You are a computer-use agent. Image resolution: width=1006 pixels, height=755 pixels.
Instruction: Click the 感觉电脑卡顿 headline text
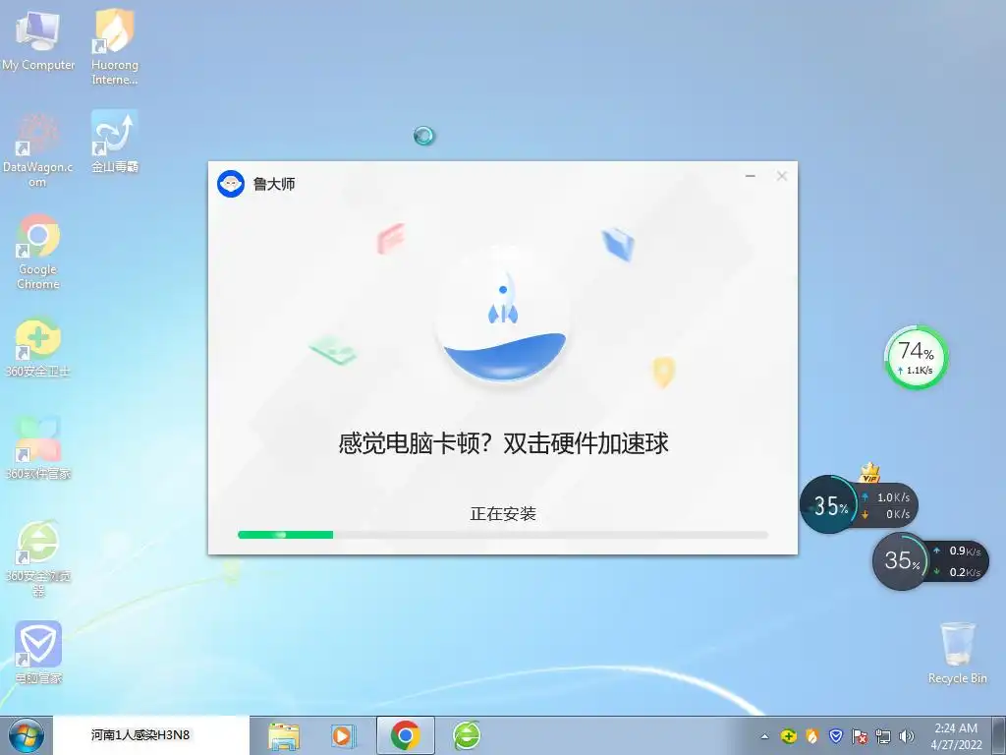click(x=503, y=443)
